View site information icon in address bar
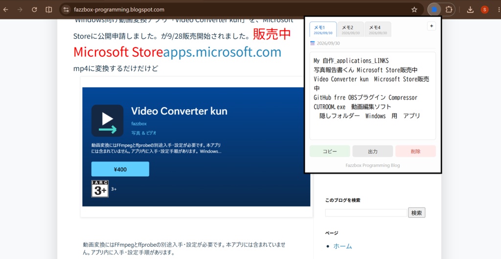501x259 pixels. [x=66, y=10]
